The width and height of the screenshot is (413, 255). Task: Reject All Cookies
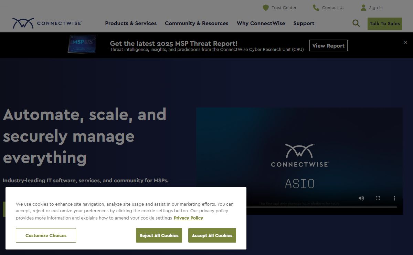(x=159, y=235)
